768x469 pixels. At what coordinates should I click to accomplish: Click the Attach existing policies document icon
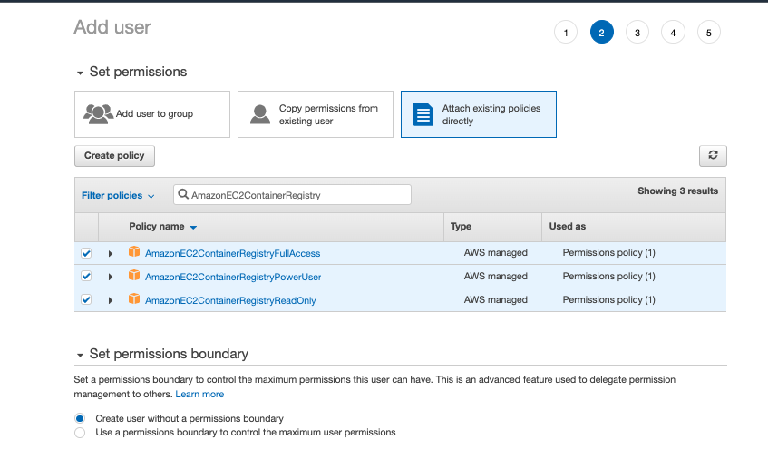(x=423, y=114)
